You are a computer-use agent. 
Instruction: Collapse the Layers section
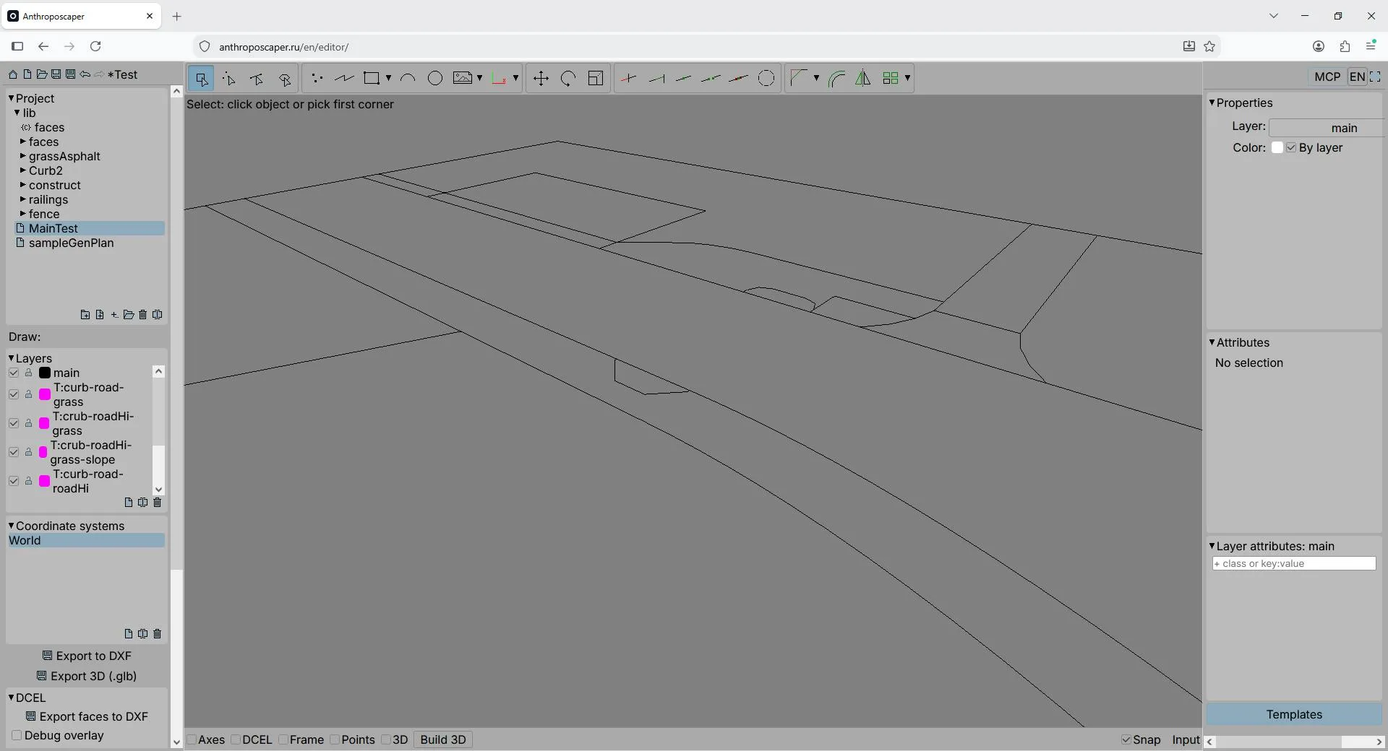12,358
